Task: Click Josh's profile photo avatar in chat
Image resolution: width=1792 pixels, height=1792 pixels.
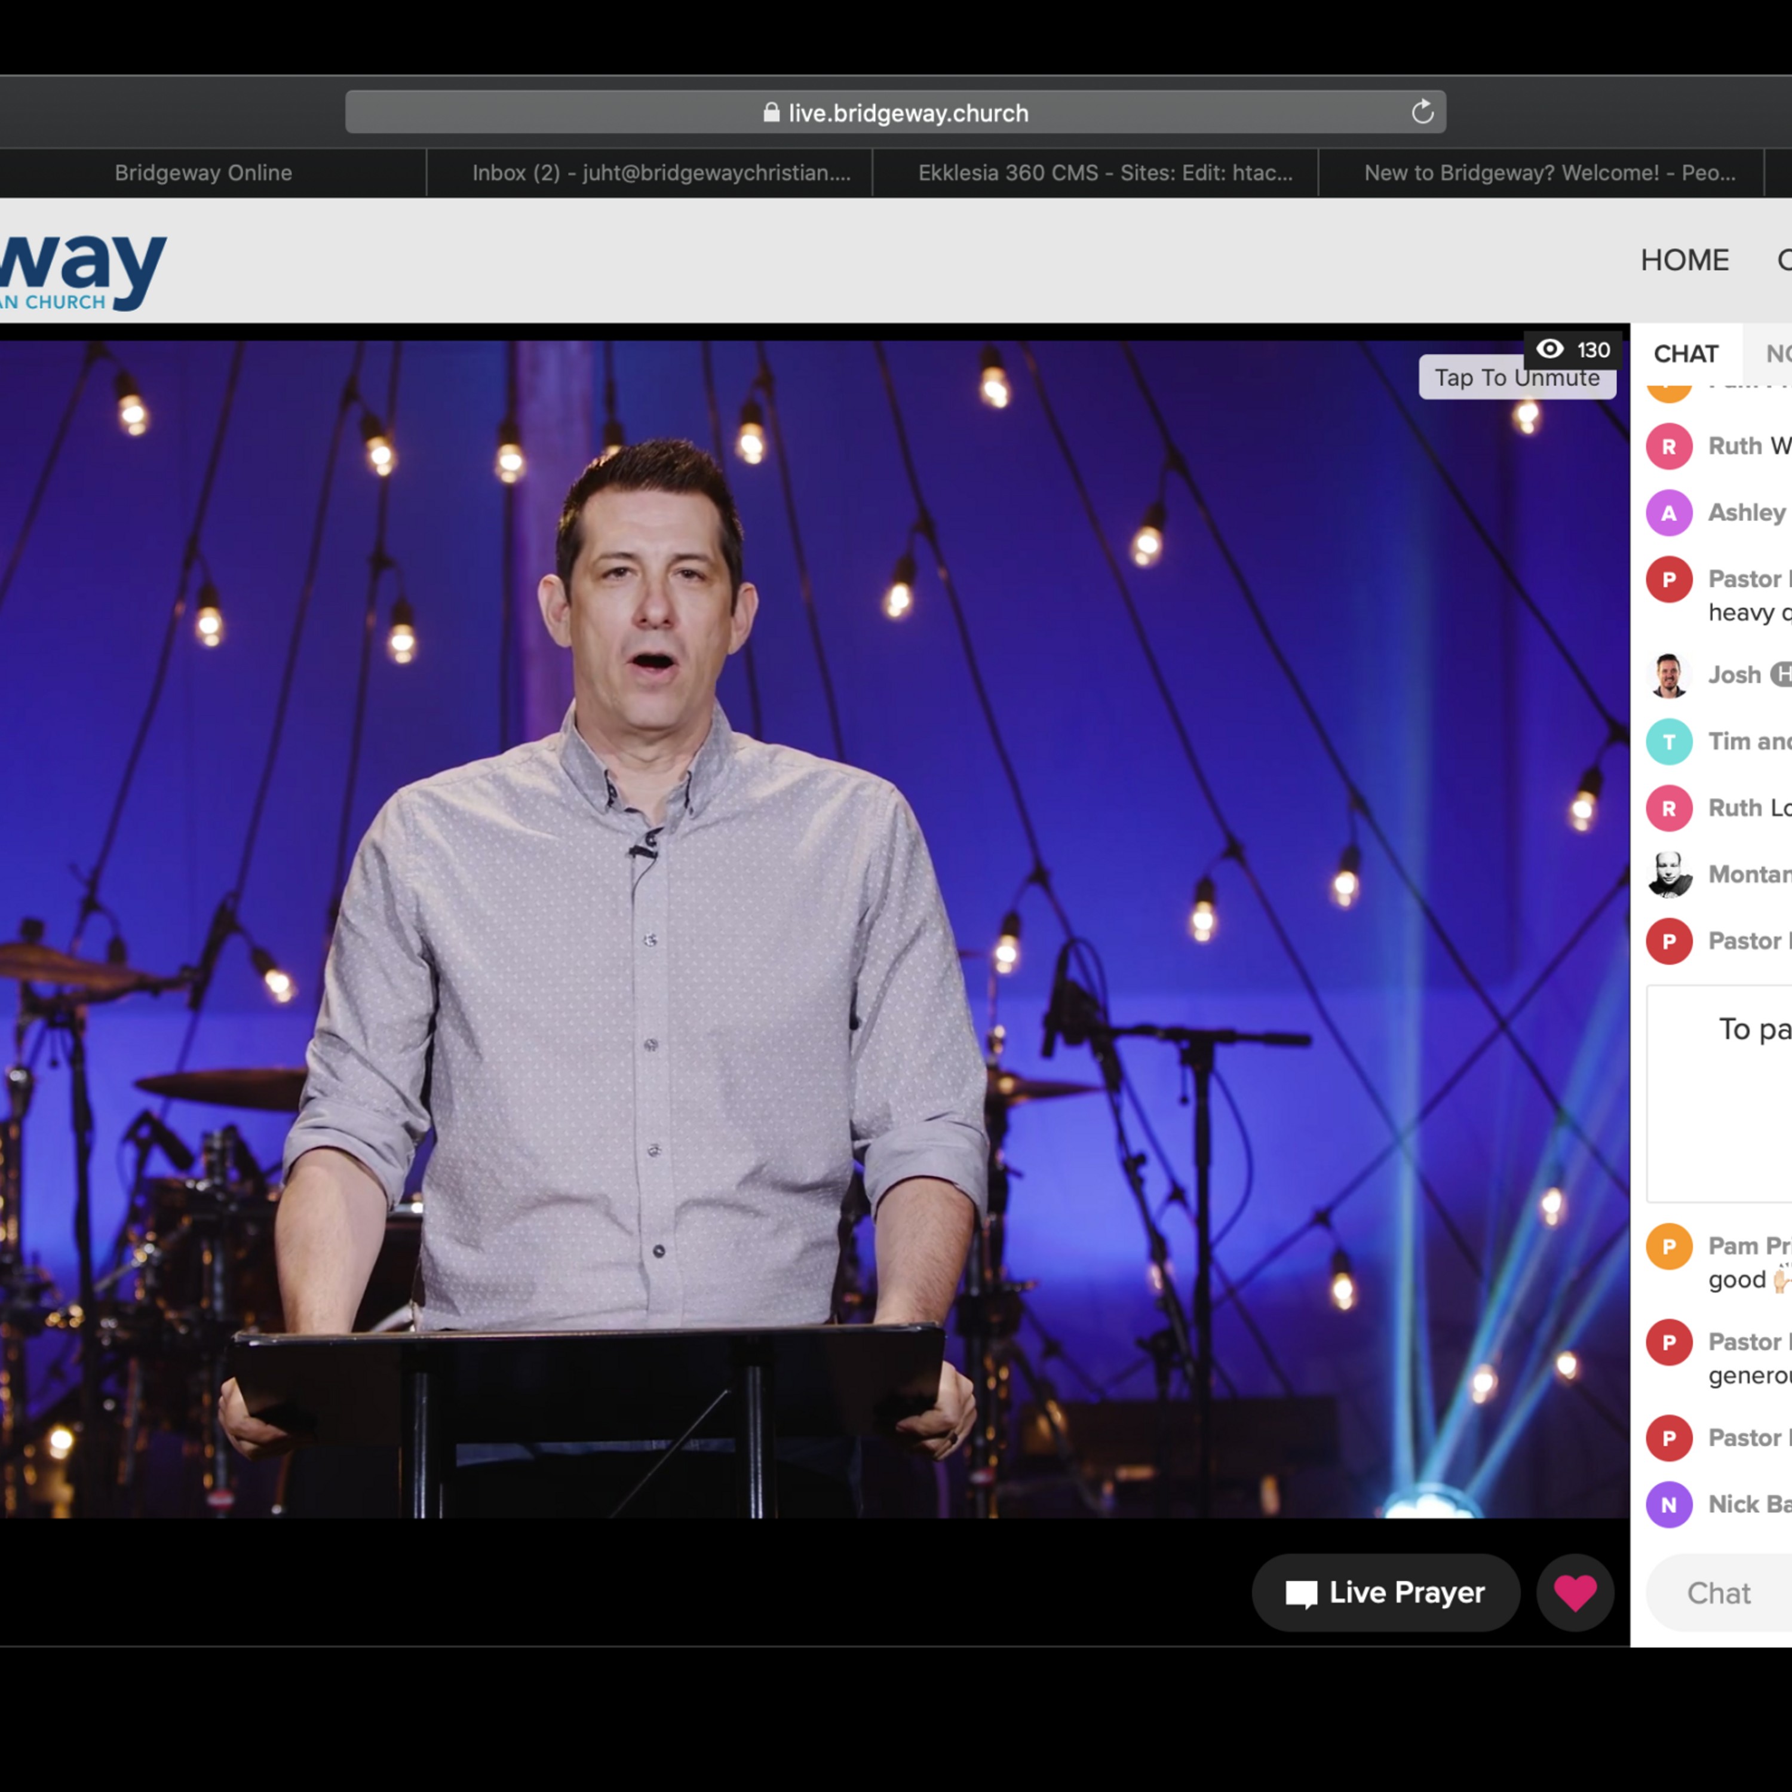Action: pyautogui.click(x=1668, y=674)
